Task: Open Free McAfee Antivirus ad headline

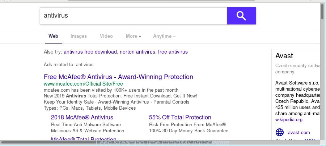Action: 118,77
